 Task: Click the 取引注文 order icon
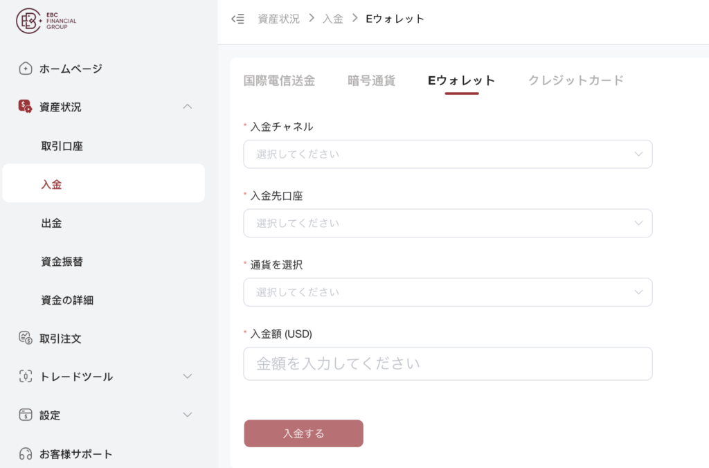[26, 339]
